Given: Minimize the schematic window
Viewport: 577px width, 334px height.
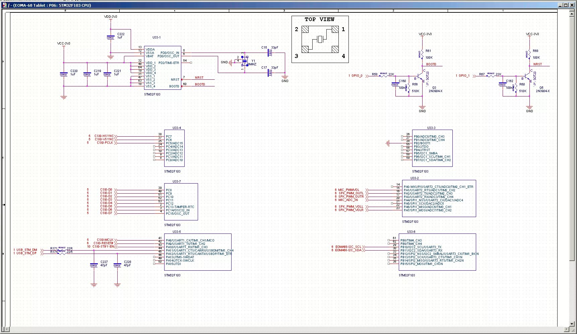Looking at the screenshot, I should pyautogui.click(x=561, y=5).
